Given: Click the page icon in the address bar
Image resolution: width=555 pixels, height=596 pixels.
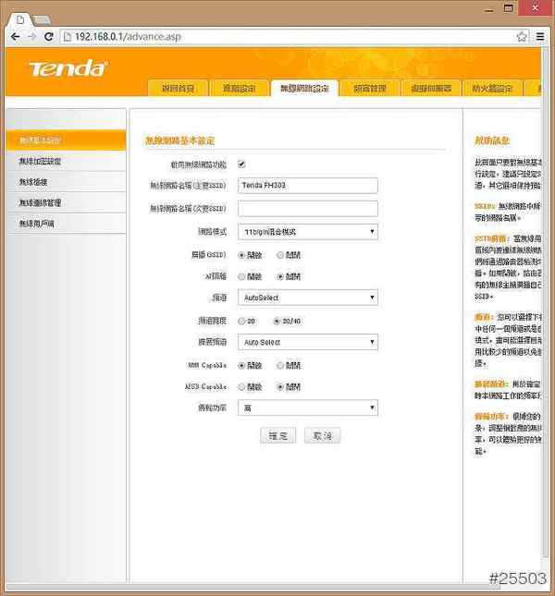Looking at the screenshot, I should click(68, 36).
